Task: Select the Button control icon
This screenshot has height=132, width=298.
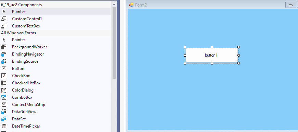Action: click(x=4, y=69)
